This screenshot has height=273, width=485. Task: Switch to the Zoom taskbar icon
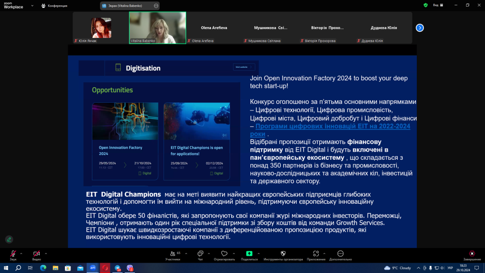click(92, 268)
